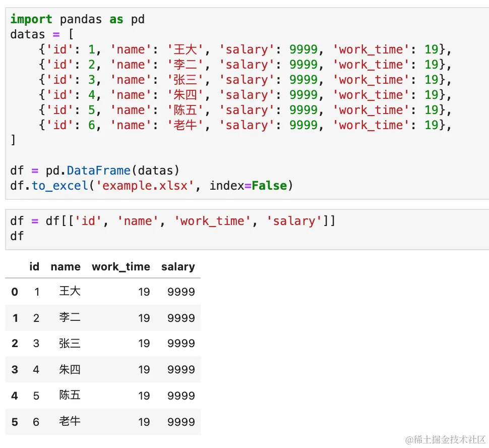Click id value 1 in the 王大 row
This screenshot has height=448, width=489.
[37, 292]
